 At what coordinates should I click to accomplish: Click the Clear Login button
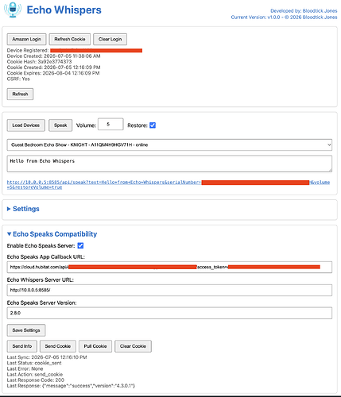[110, 39]
